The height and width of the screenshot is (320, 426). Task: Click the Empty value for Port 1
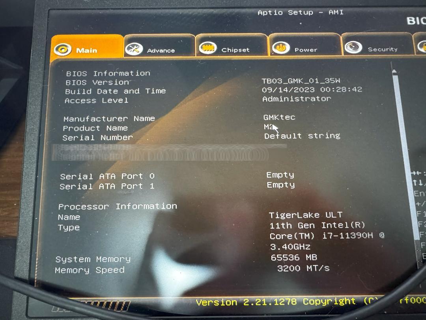click(x=281, y=185)
